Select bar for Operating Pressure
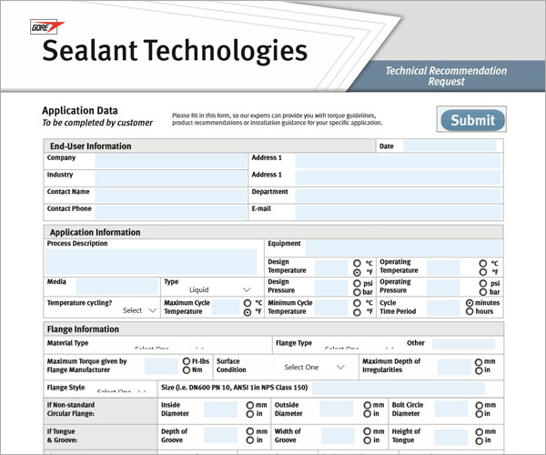546x455 pixels. click(x=482, y=292)
